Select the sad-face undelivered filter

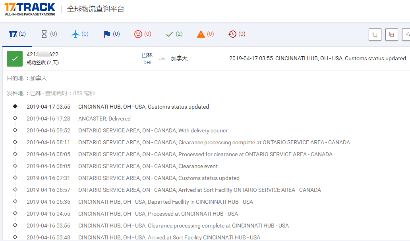coord(139,34)
